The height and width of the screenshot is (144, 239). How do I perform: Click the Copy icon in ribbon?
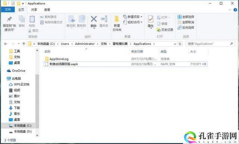(x=22, y=19)
